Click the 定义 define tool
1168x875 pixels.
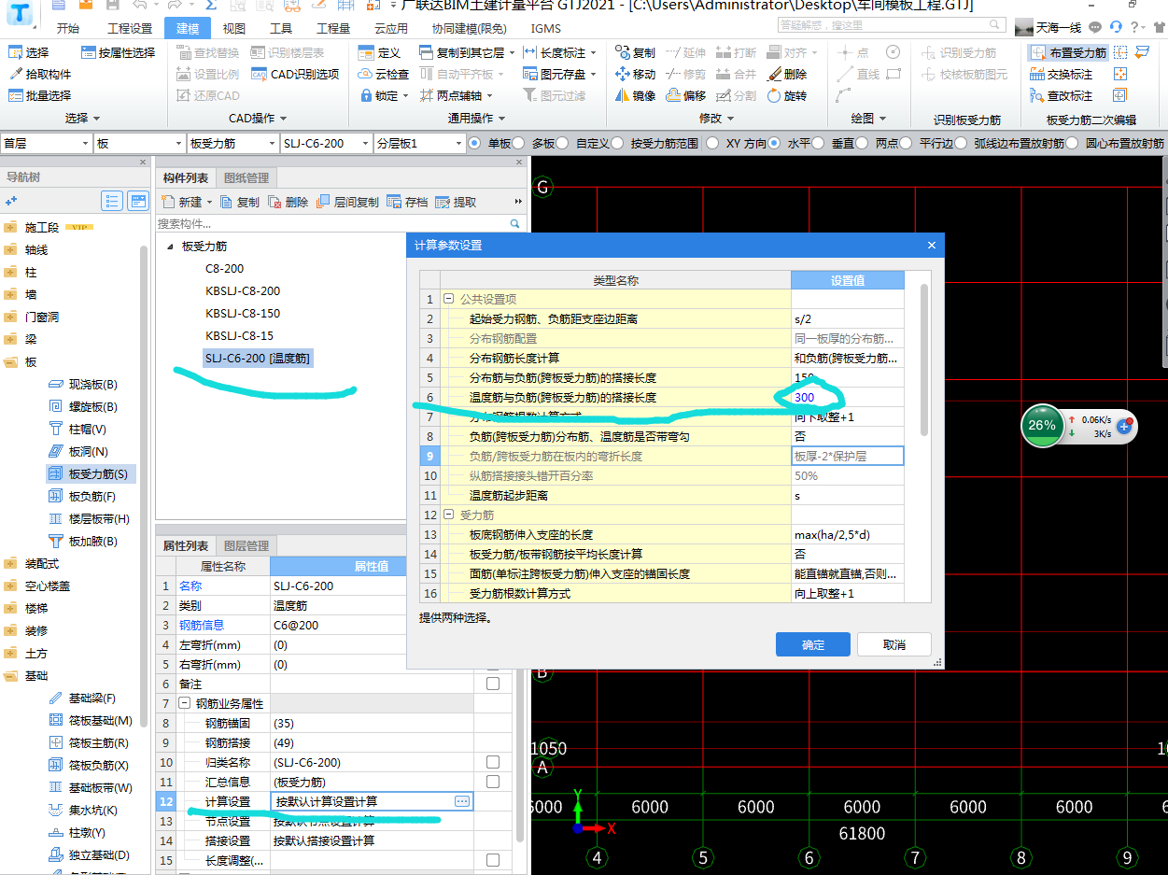pyautogui.click(x=380, y=52)
